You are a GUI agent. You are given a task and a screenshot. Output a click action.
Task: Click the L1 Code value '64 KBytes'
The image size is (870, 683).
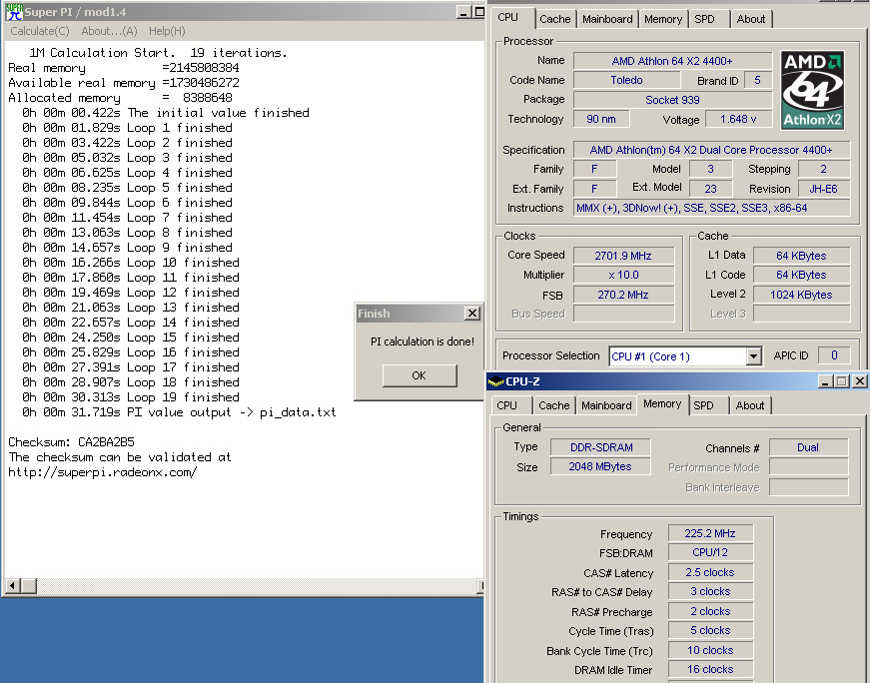click(801, 276)
